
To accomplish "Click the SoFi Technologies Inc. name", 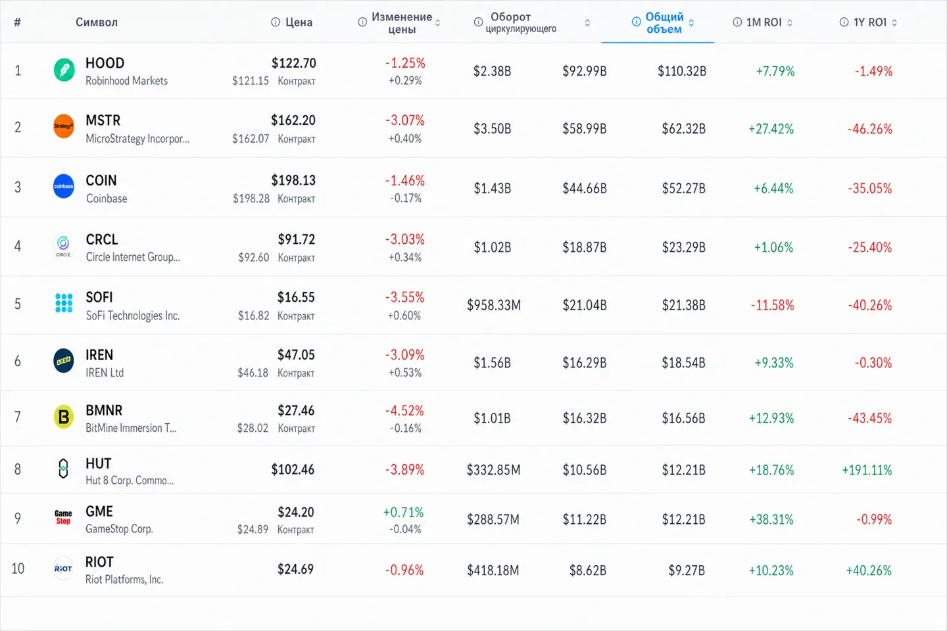I will (x=133, y=315).
